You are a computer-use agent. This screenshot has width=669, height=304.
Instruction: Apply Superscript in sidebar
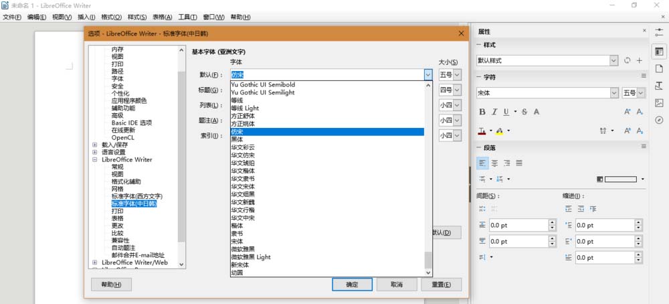pyautogui.click(x=628, y=130)
